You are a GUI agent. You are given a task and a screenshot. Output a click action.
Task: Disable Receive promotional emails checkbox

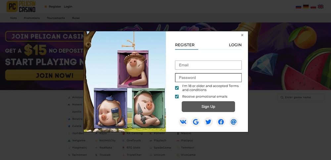[x=177, y=97]
